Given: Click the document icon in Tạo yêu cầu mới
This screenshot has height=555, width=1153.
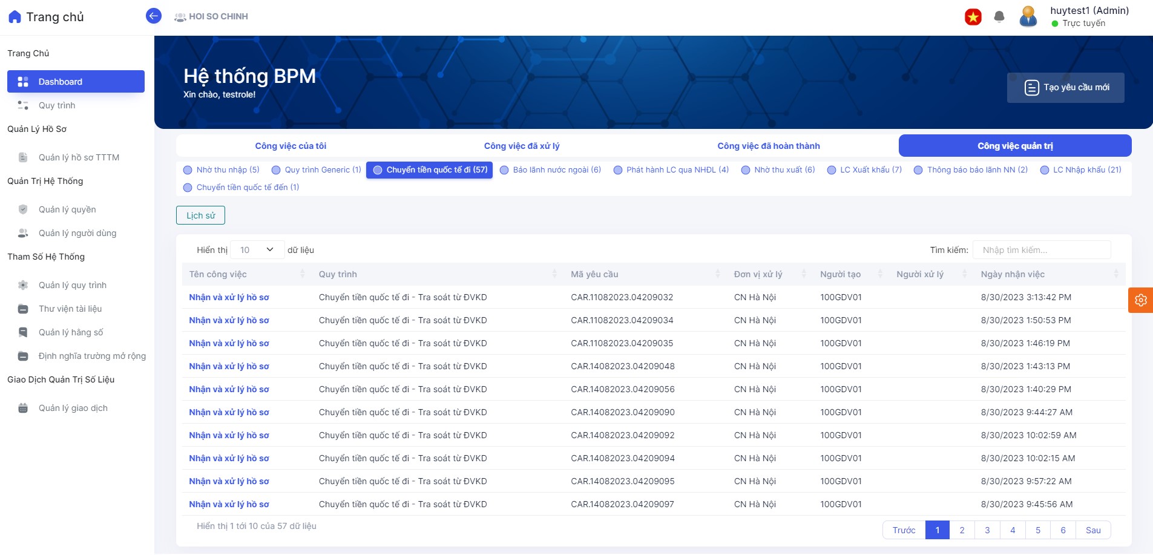Looking at the screenshot, I should [x=1031, y=88].
